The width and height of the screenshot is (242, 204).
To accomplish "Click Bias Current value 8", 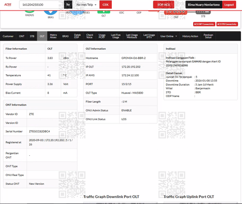I will click(x=48, y=93).
